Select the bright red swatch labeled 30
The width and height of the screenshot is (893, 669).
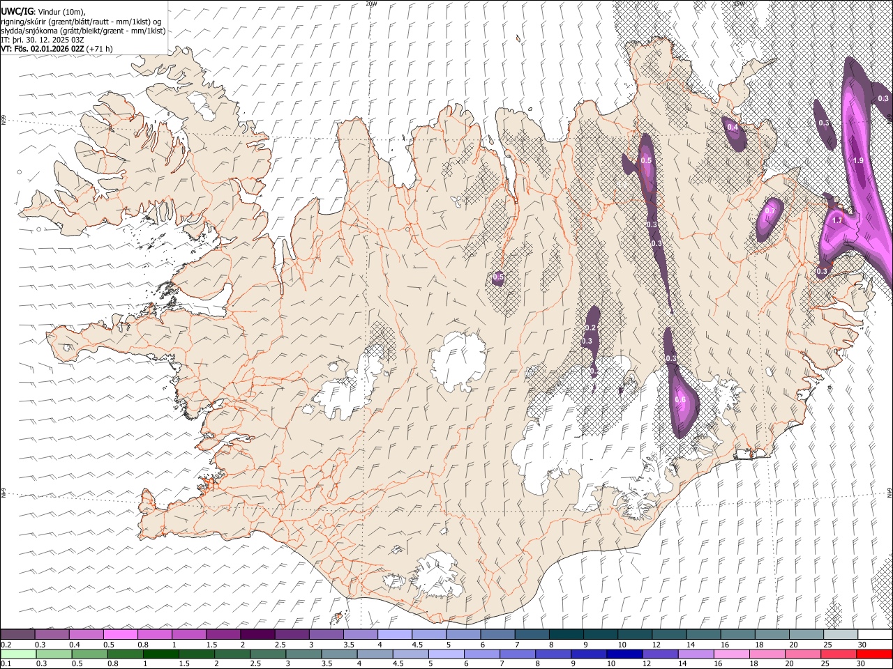pos(874,654)
